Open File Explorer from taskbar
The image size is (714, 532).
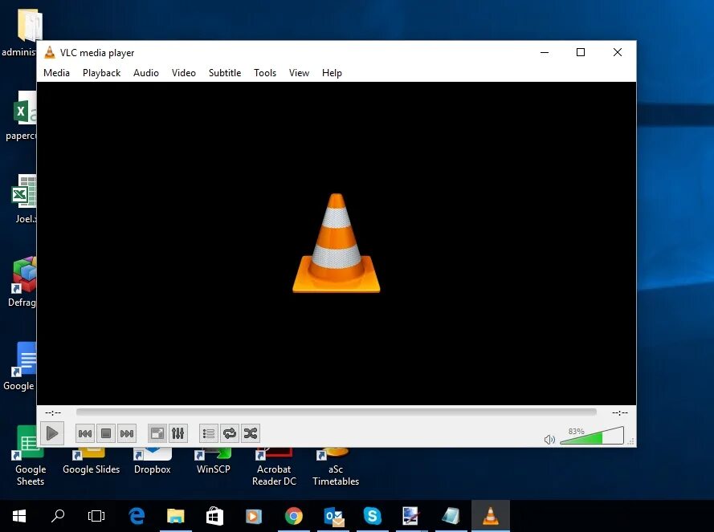176,516
